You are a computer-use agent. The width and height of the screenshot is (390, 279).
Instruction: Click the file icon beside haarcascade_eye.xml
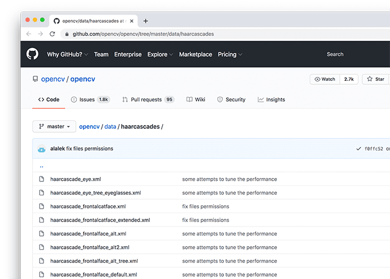pos(41,179)
